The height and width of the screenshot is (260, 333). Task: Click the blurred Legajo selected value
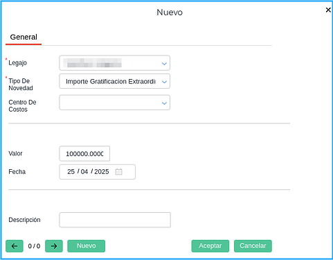point(92,63)
